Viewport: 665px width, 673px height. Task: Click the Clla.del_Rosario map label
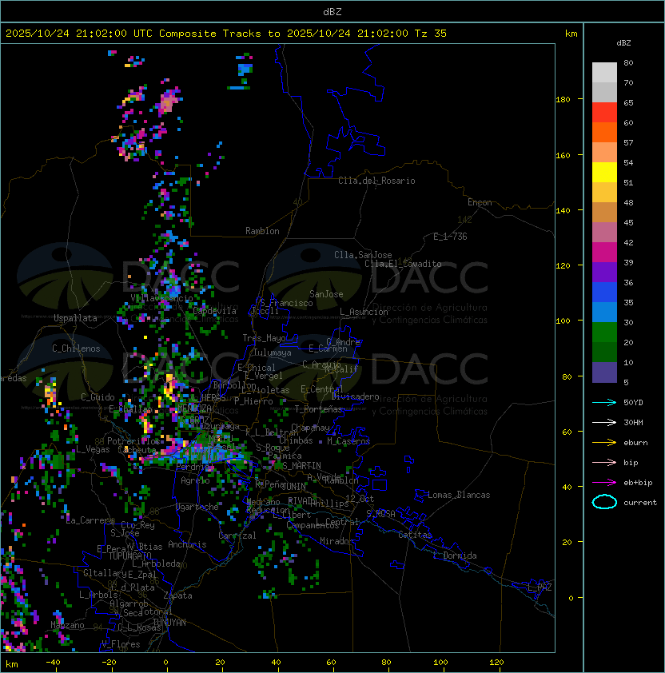[376, 181]
